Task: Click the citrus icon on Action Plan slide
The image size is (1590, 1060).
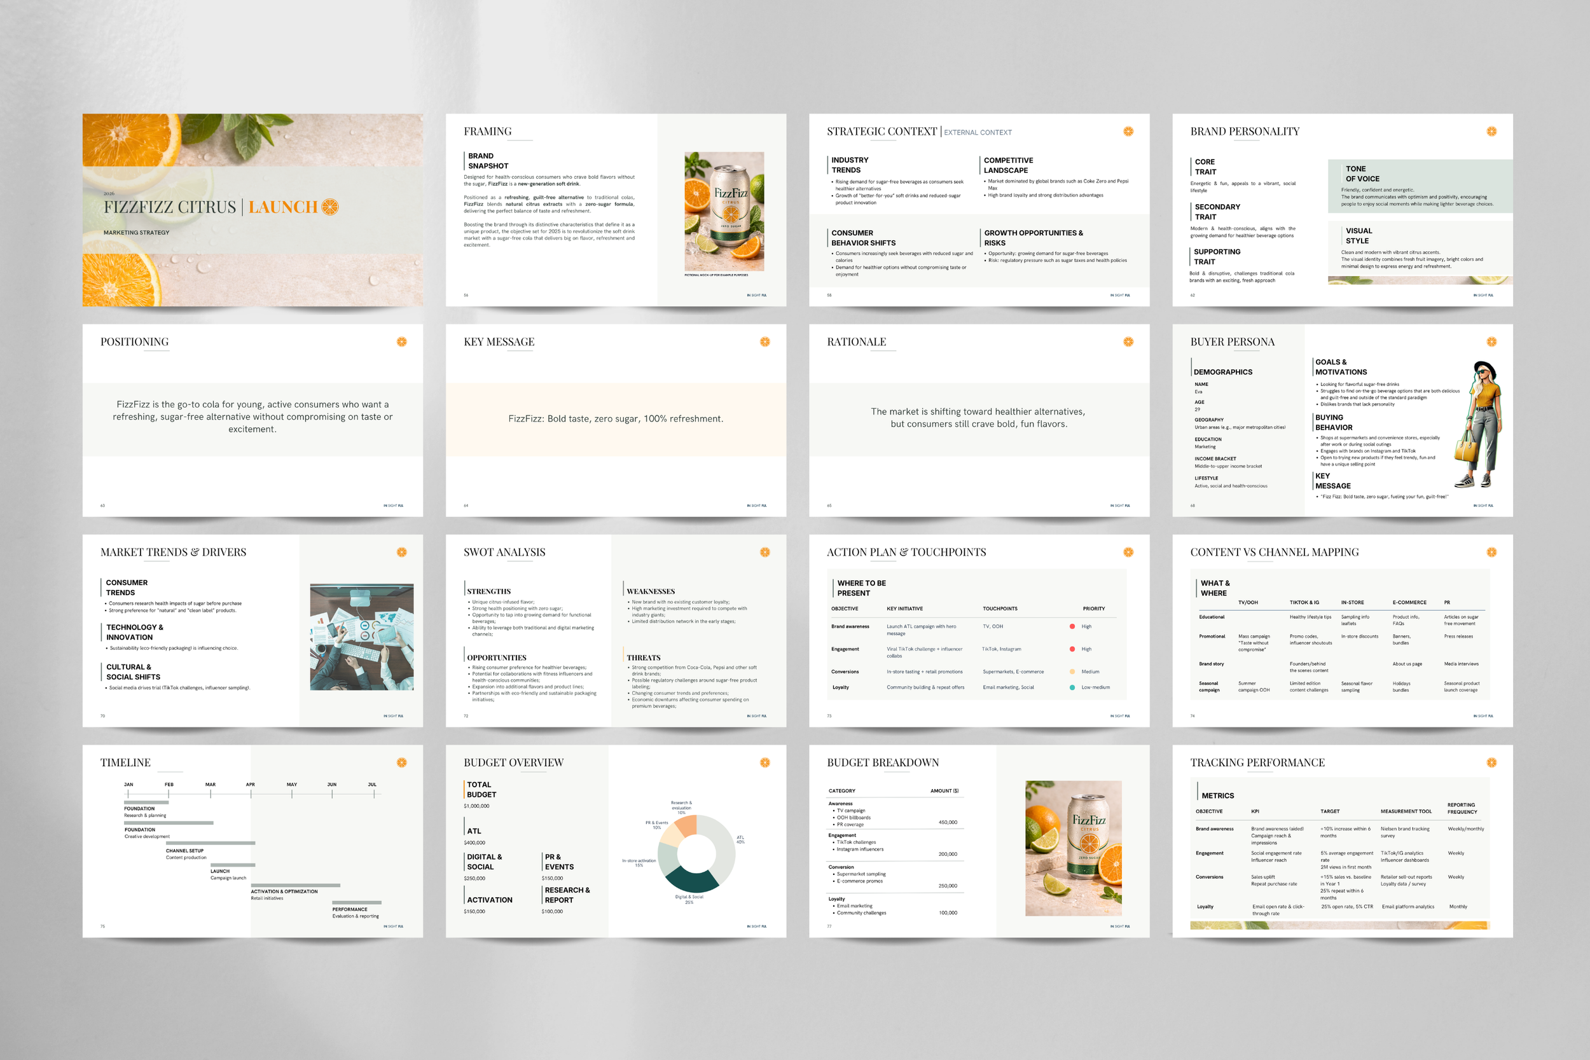Action: pyautogui.click(x=1128, y=552)
